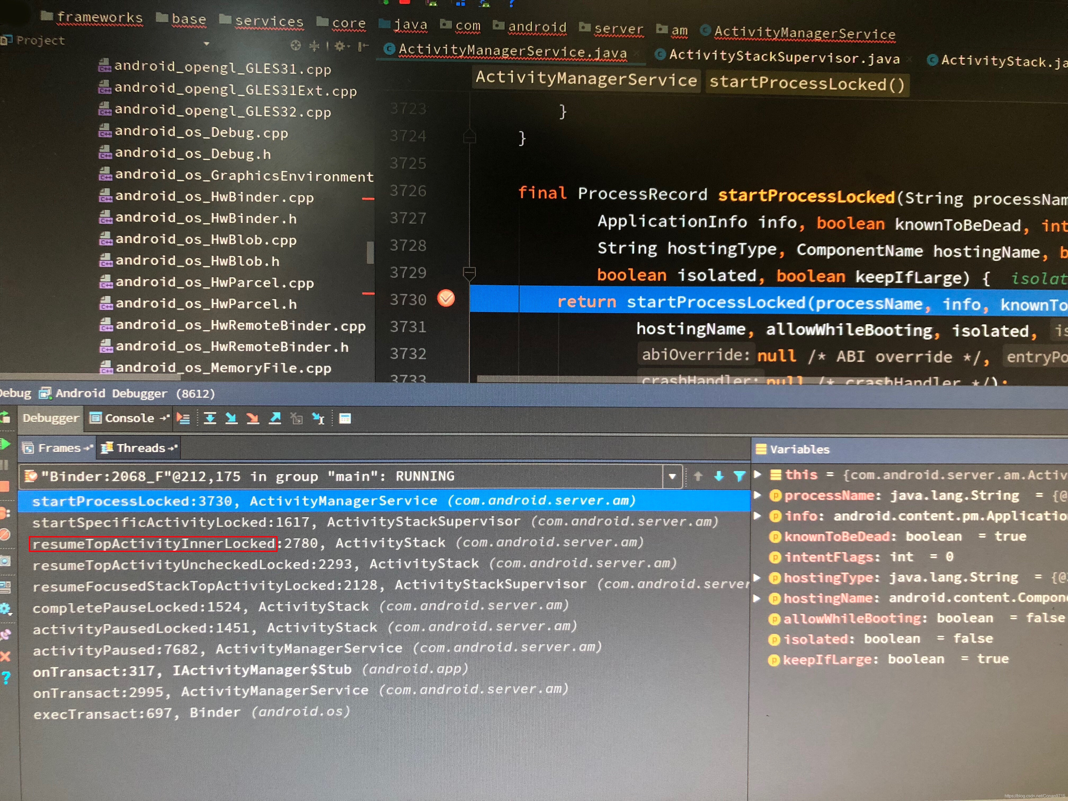Select frame completePauseLocked:1524
Viewport: 1068px width, 801px height.
(x=384, y=606)
